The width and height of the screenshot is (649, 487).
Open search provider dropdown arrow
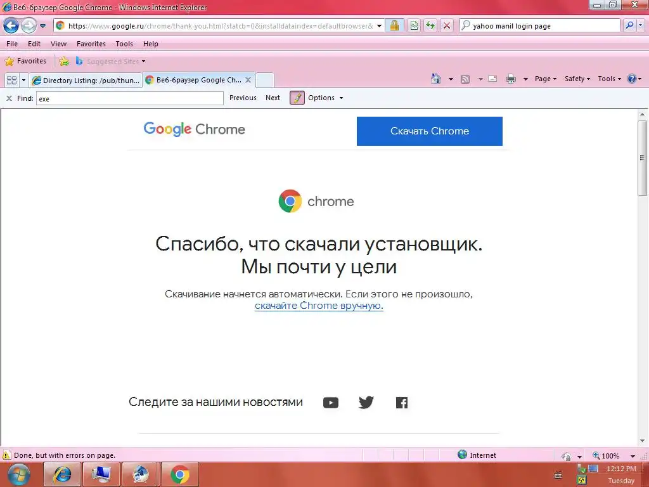[x=641, y=25]
